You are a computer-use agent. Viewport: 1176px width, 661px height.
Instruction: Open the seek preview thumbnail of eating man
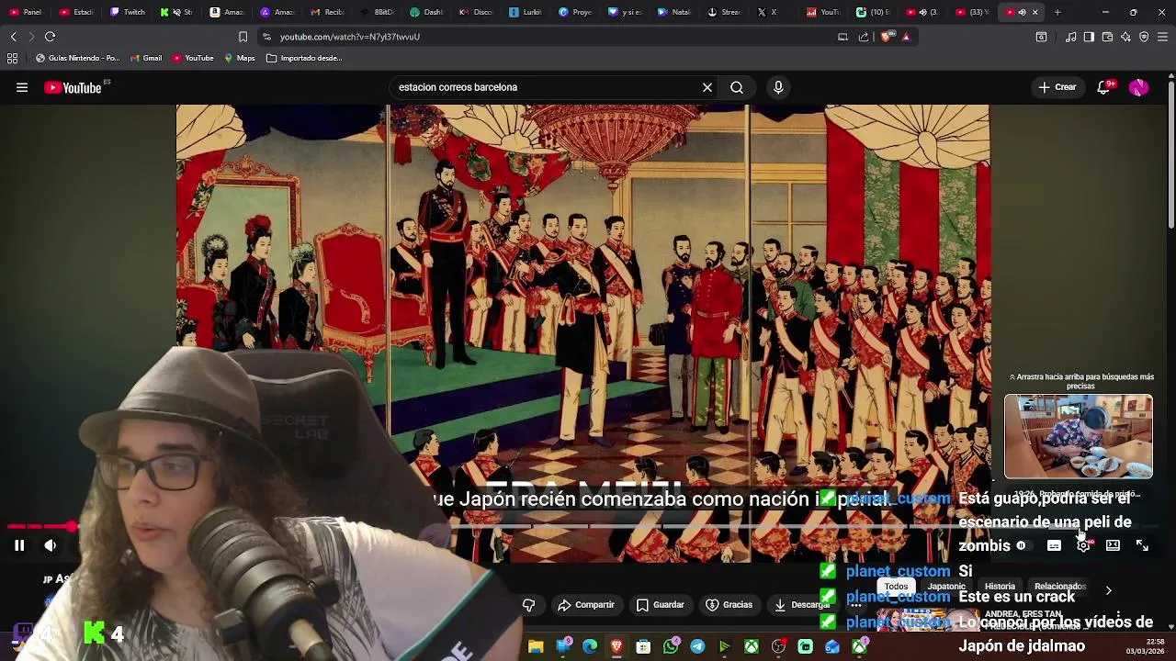tap(1079, 437)
